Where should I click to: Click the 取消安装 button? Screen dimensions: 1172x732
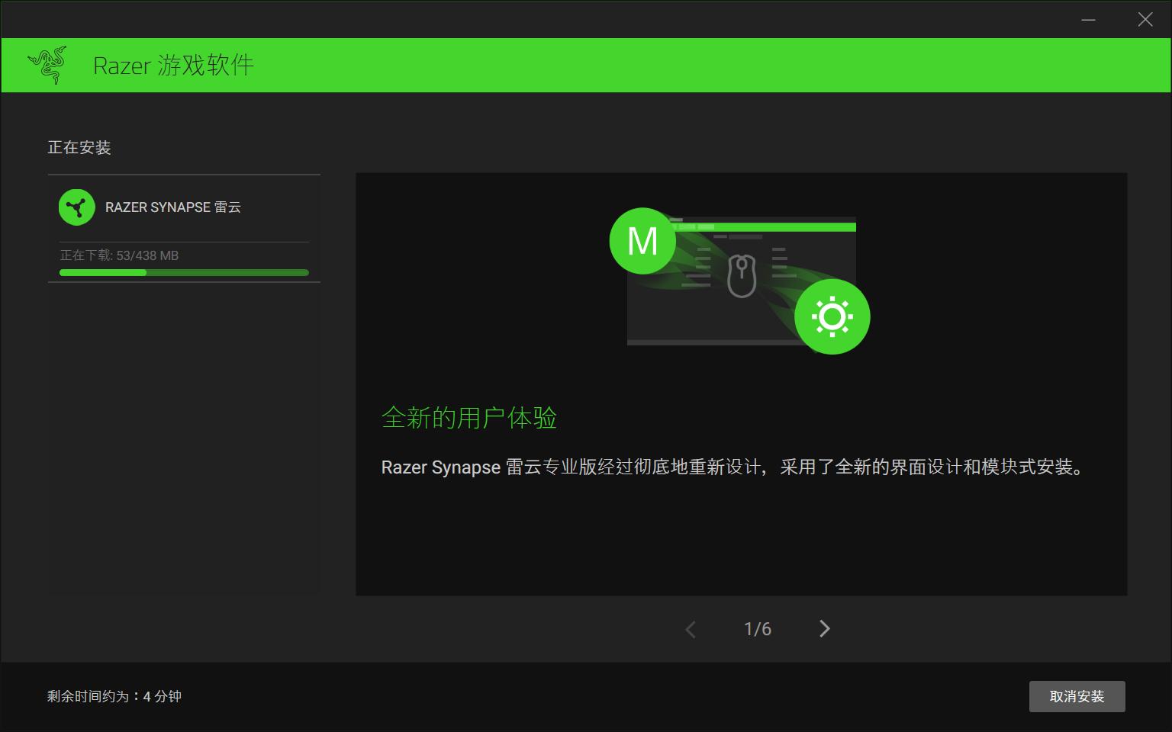point(1077,696)
